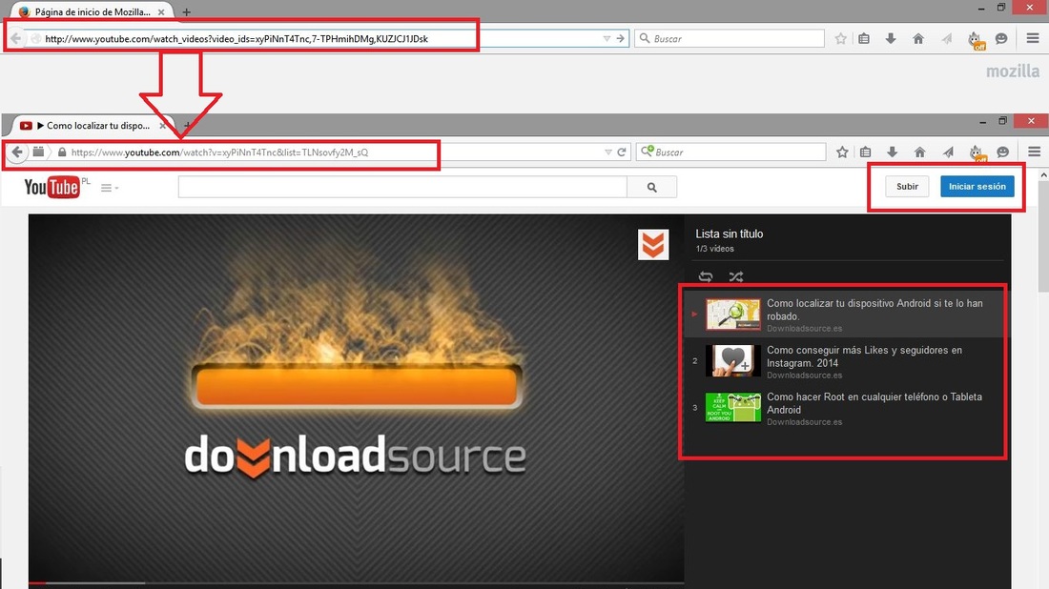
Task: Click the YouTube search input field
Action: (402, 187)
